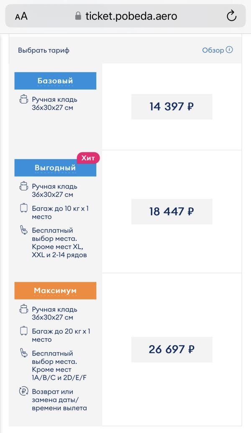Open the aA text size menu
The image size is (251, 433).
point(21,16)
